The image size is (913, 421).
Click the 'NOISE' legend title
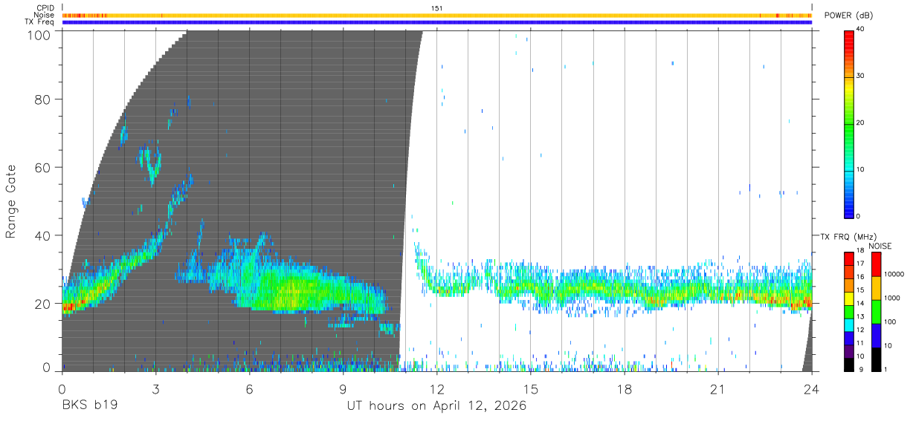pos(880,246)
